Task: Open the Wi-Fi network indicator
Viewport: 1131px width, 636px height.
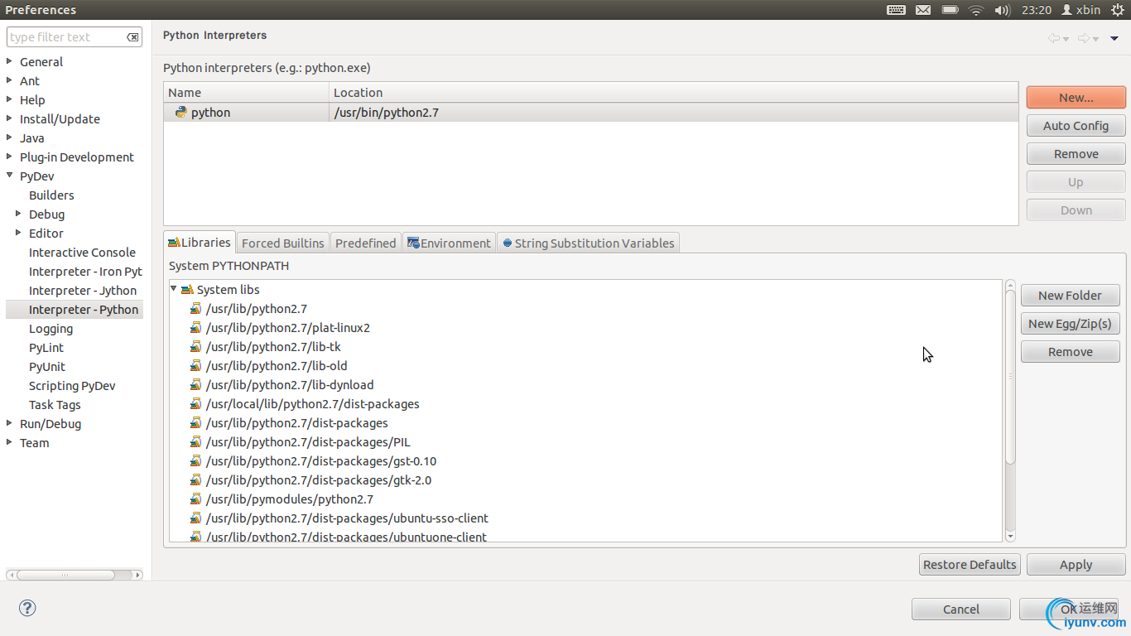Action: point(976,10)
